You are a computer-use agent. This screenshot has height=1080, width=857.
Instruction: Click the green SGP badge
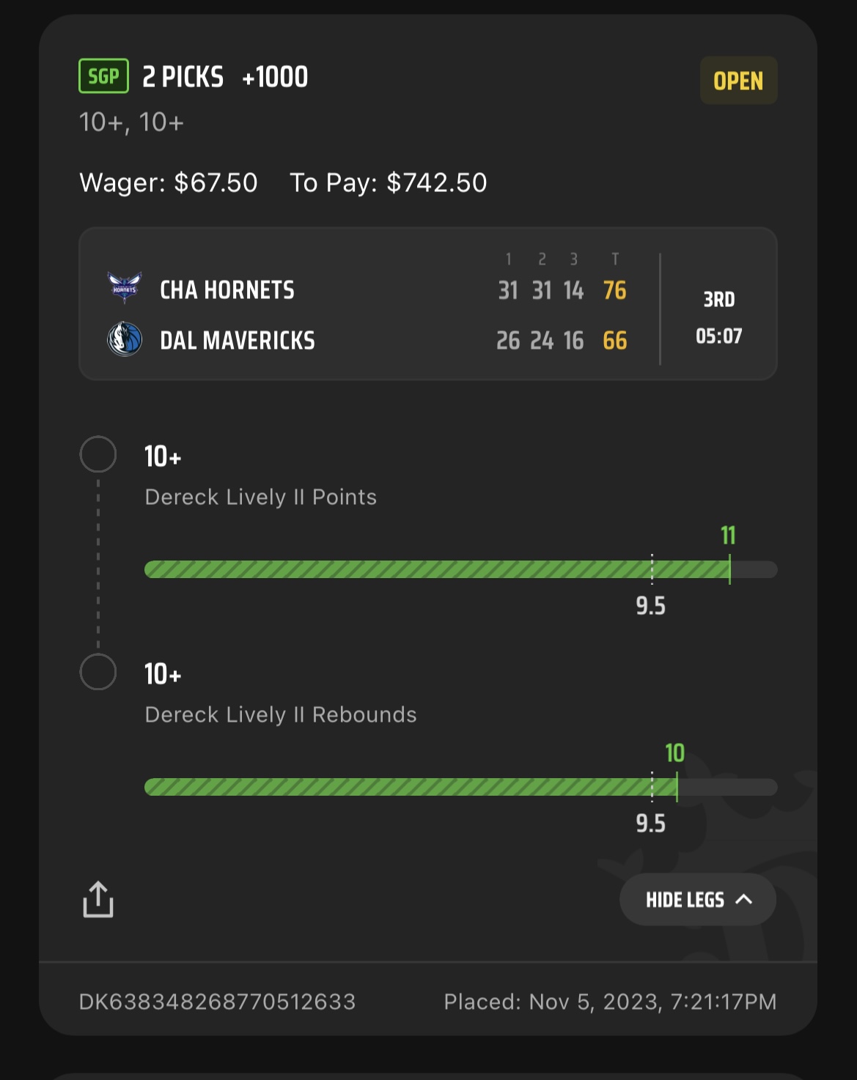[103, 76]
